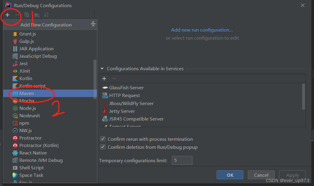Add a configuration type to Services
Viewport: 314px width, 186px height.
click(104, 79)
